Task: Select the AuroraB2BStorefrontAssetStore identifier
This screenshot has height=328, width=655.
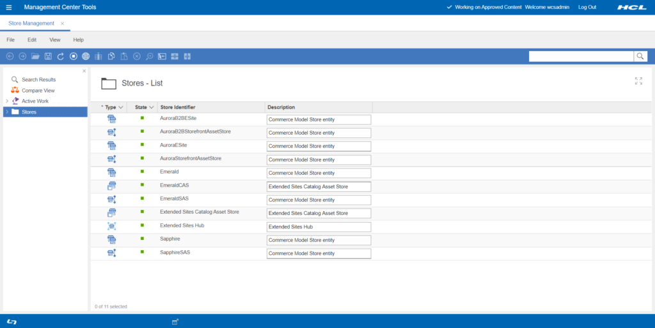Action: point(195,131)
